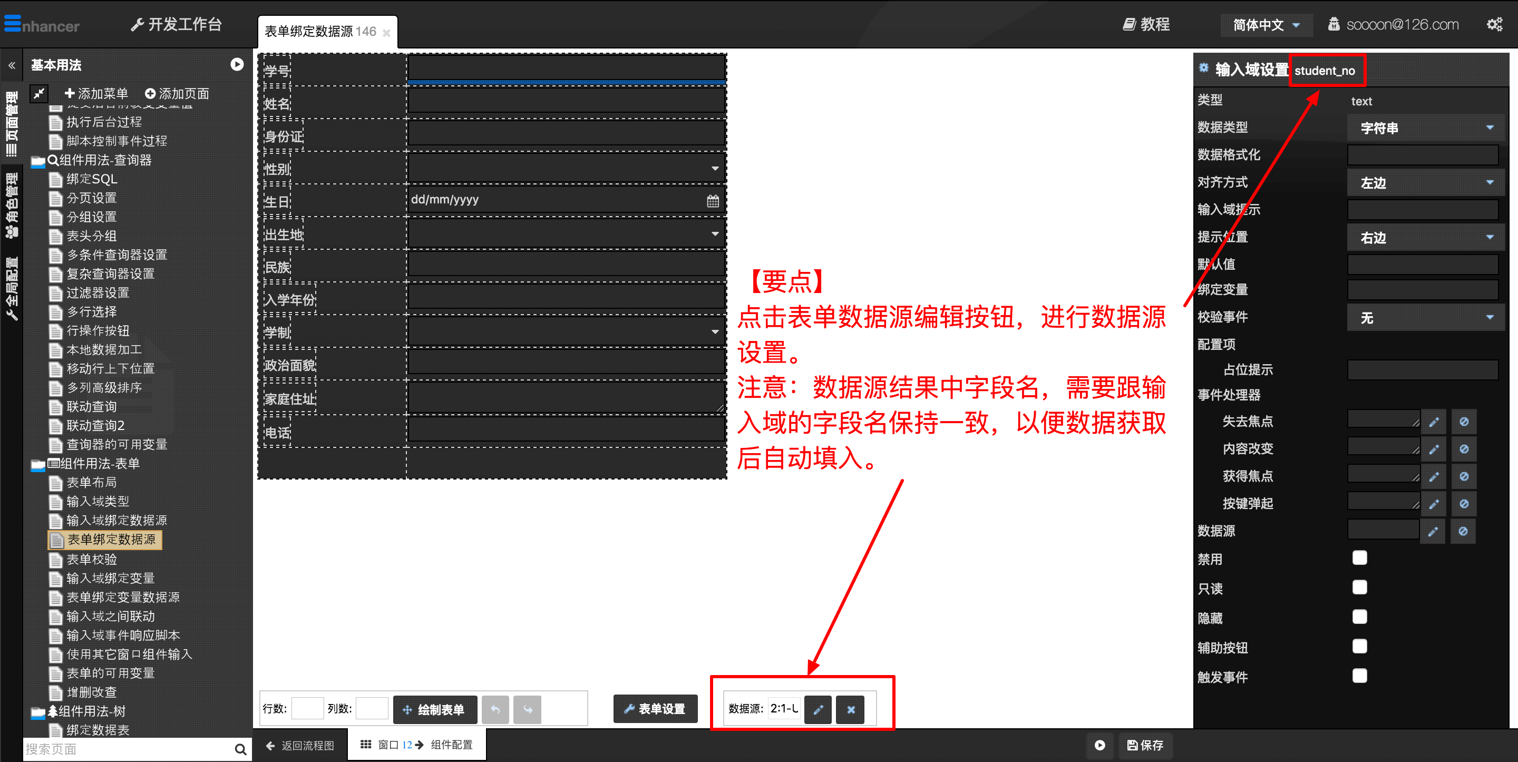
Task: Enable the 隐藏 hidden checkbox
Action: pos(1361,614)
